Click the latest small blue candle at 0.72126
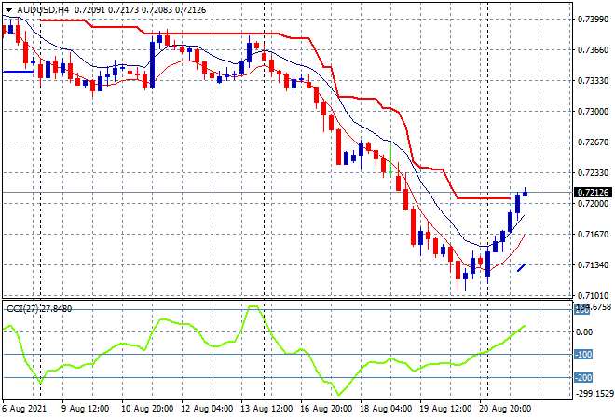This screenshot has height=419, width=615. (x=526, y=192)
